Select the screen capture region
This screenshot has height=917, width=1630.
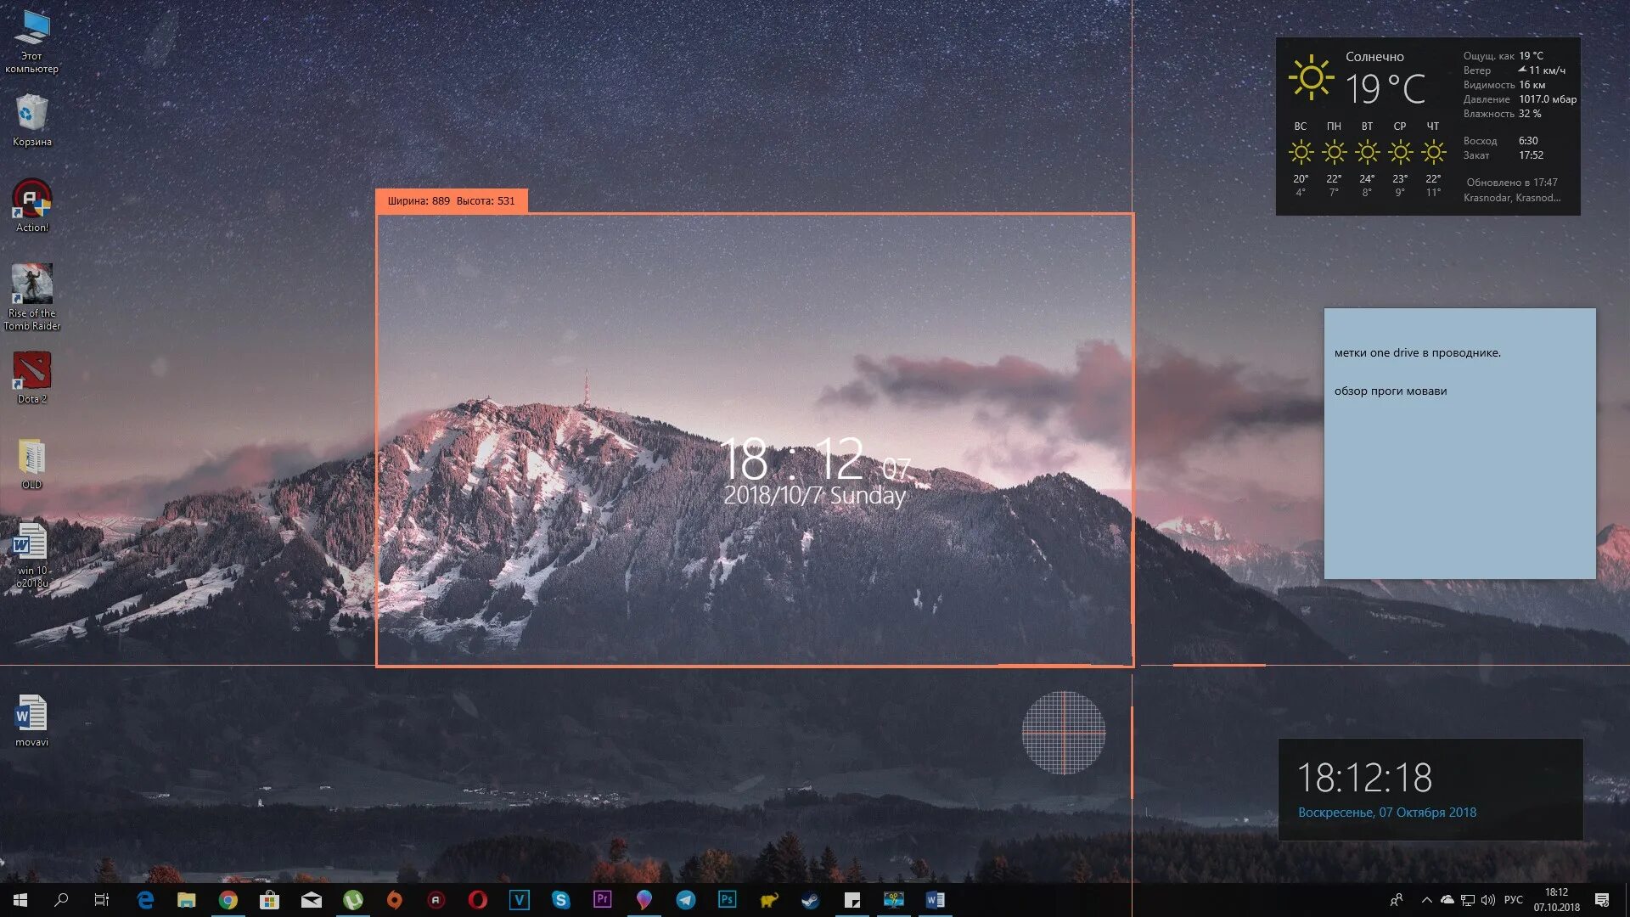755,438
